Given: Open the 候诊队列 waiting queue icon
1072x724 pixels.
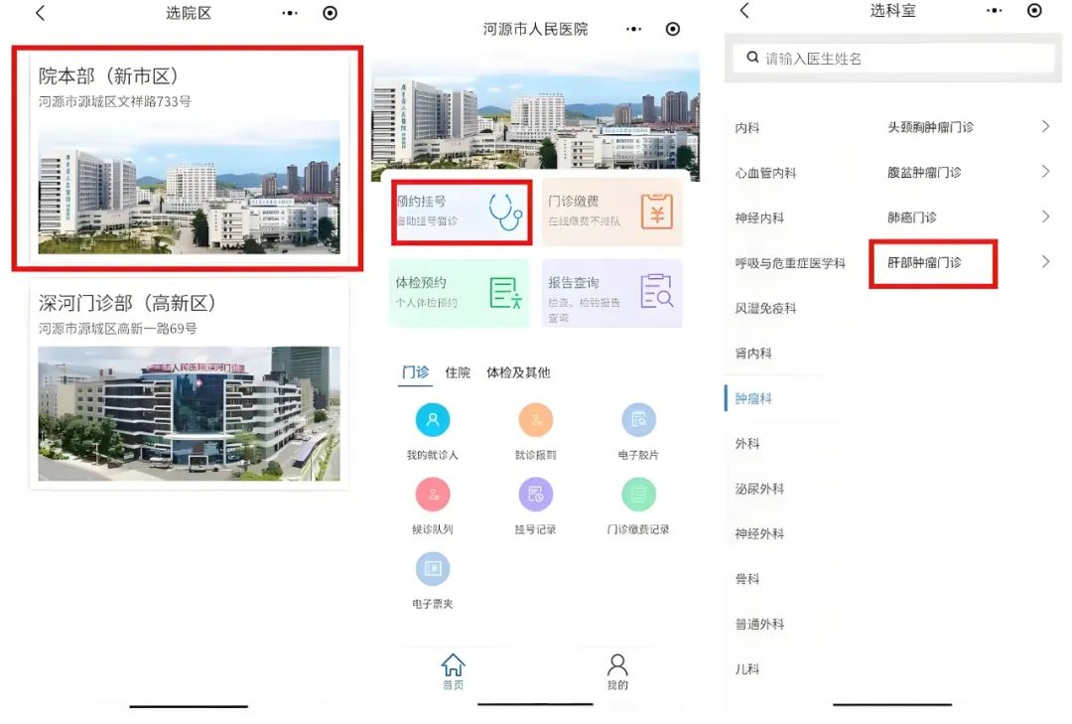Looking at the screenshot, I should [432, 495].
